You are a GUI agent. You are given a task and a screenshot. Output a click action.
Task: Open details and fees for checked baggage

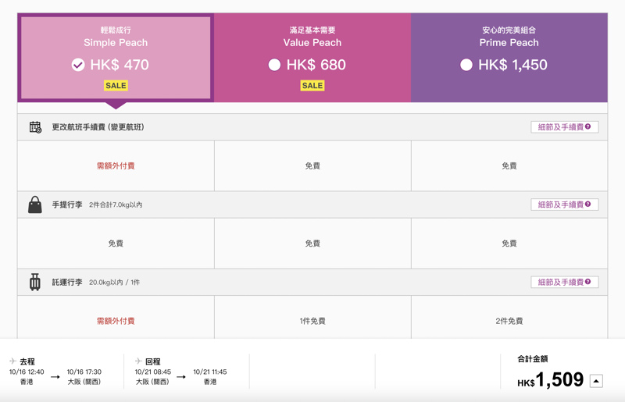pos(564,282)
